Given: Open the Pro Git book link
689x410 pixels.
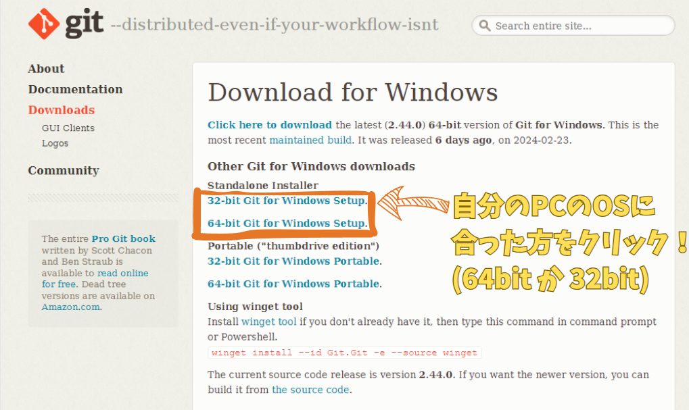Looking at the screenshot, I should (x=123, y=238).
